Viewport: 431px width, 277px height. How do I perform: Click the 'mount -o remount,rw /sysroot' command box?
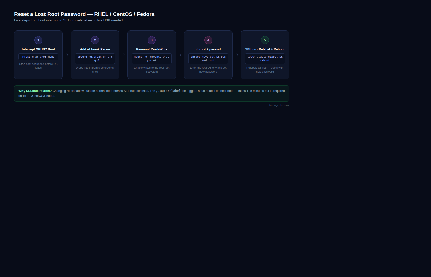click(152, 59)
